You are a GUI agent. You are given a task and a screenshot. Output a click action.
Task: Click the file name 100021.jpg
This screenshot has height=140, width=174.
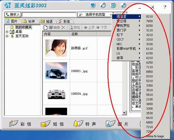pyautogui.click(x=79, y=71)
